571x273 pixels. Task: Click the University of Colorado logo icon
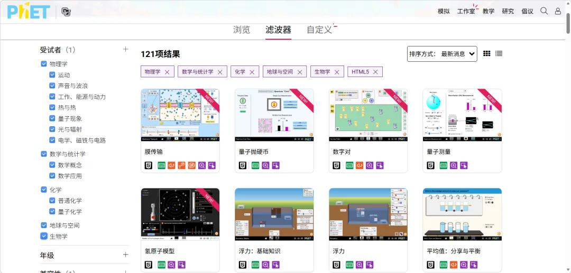[66, 12]
